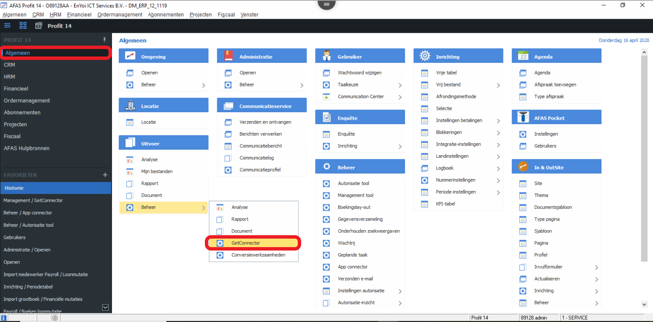Click the gear icon beside Communicatieprofiel
Viewport: 653px width, 322px height.
coord(228,170)
